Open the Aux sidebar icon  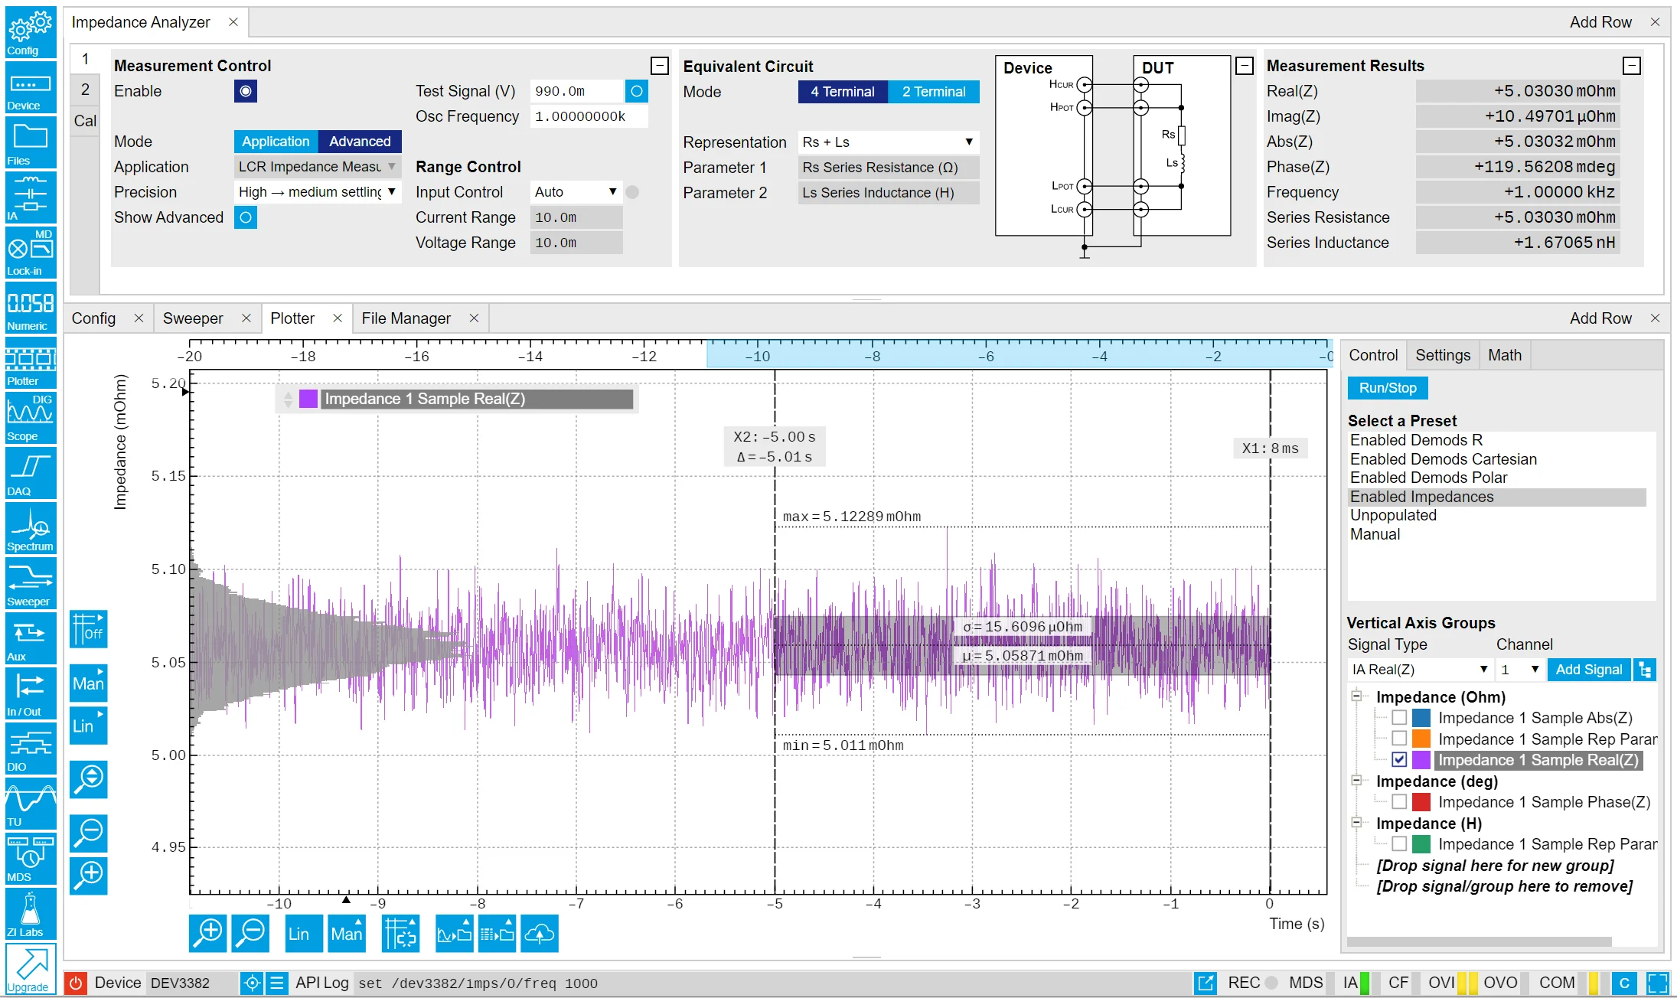31,638
